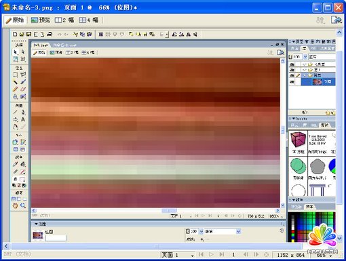Select the Brush tool

coord(23,82)
